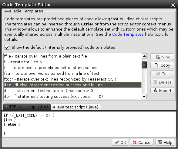Click the Import templates icon
Viewport: 178px width, 149px height.
click(155, 91)
